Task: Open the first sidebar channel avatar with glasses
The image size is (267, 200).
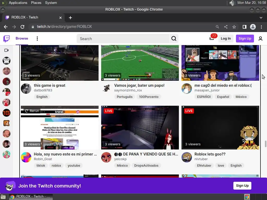Action: pos(7,60)
